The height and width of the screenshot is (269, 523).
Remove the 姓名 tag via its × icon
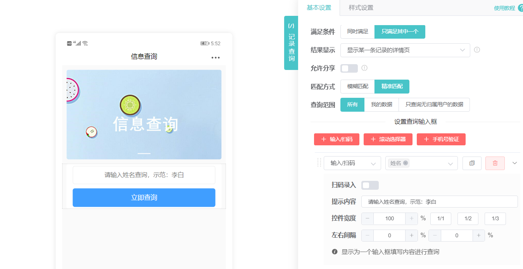(x=406, y=163)
